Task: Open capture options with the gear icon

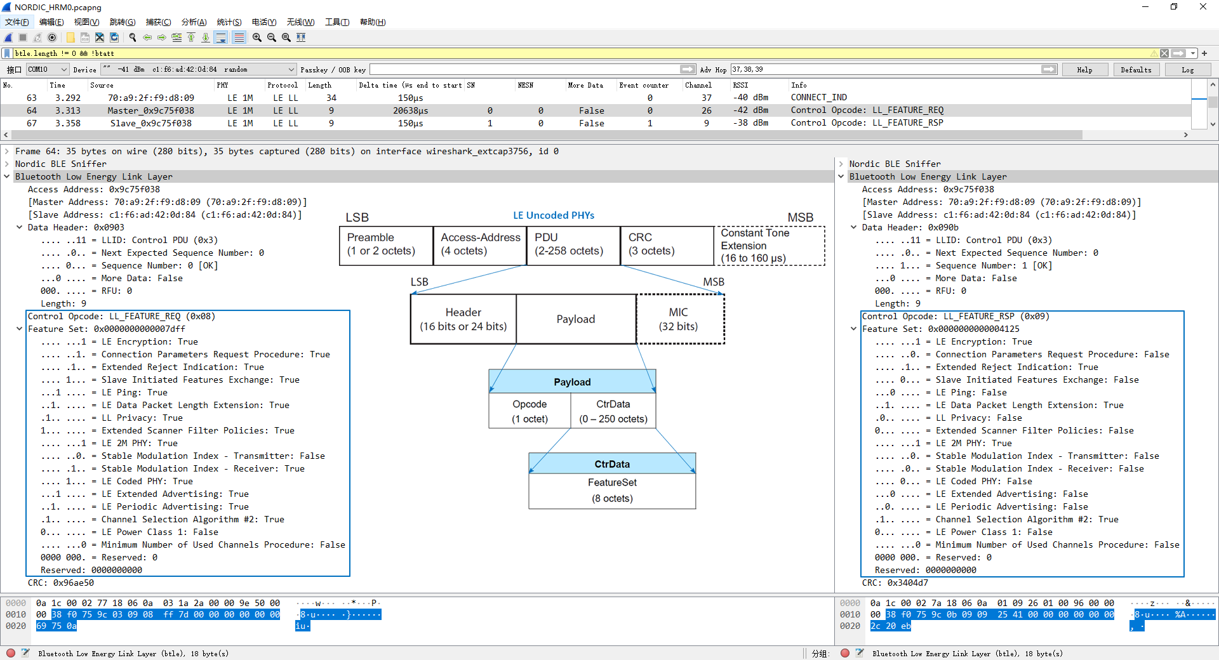Action: pyautogui.click(x=52, y=37)
